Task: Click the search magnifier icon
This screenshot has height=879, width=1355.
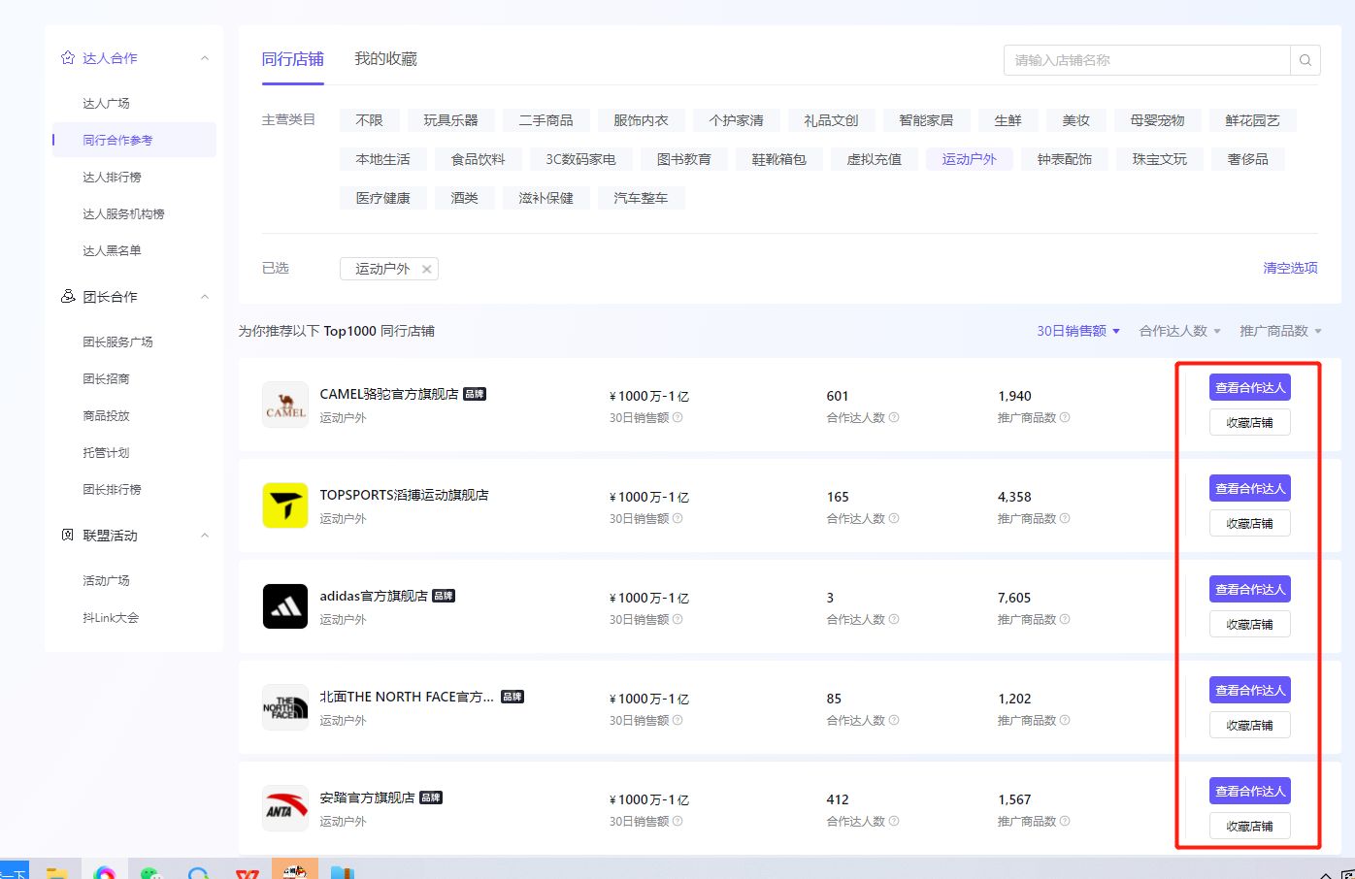Action: click(x=1305, y=60)
